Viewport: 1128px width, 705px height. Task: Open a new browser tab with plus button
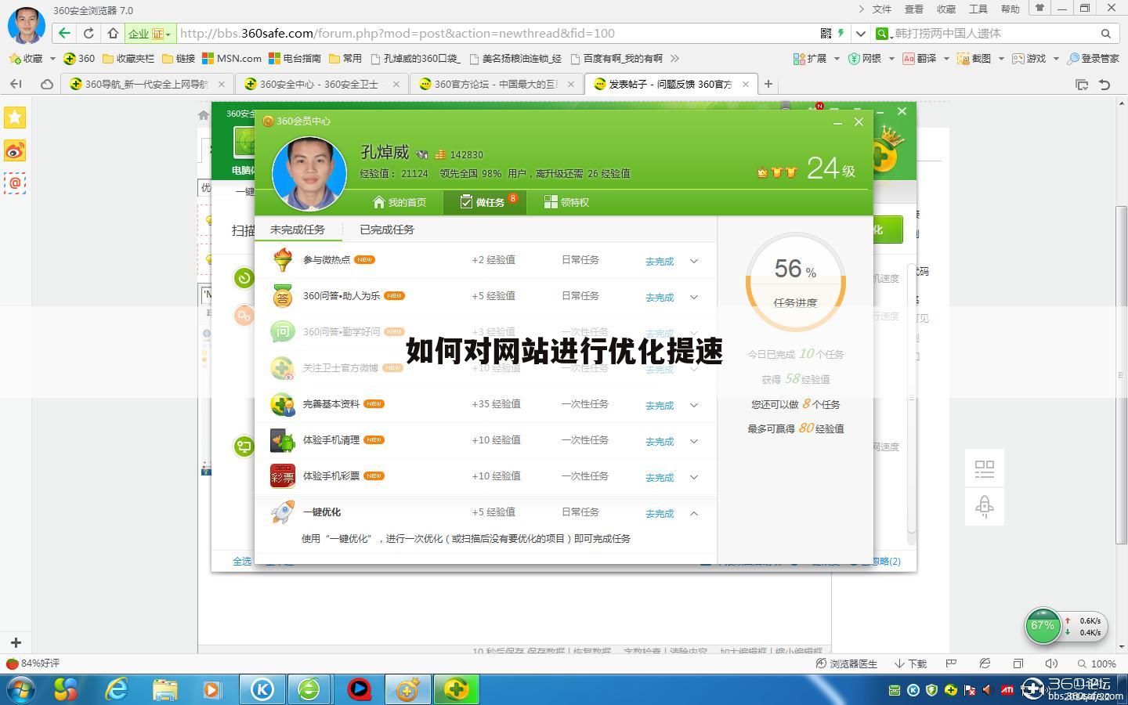click(x=768, y=84)
